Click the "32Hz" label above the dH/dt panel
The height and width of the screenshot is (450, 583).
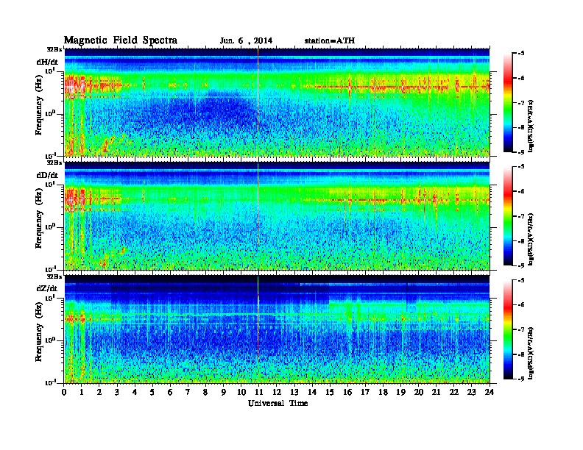tap(54, 49)
